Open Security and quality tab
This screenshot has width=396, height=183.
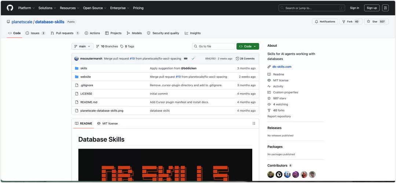163,33
